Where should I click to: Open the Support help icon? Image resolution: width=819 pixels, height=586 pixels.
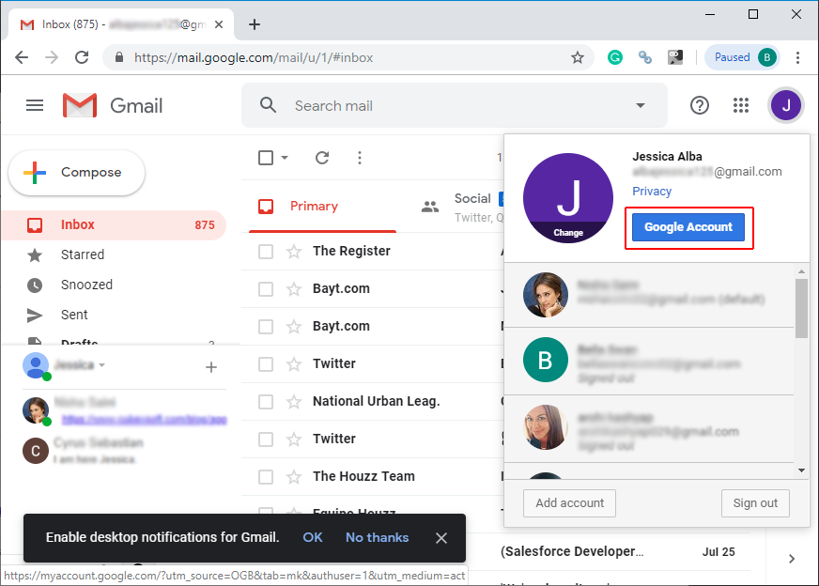(700, 105)
